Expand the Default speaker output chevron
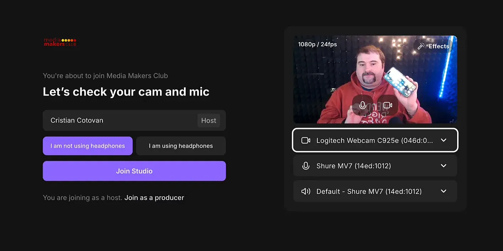This screenshot has height=251, width=503. [x=444, y=191]
